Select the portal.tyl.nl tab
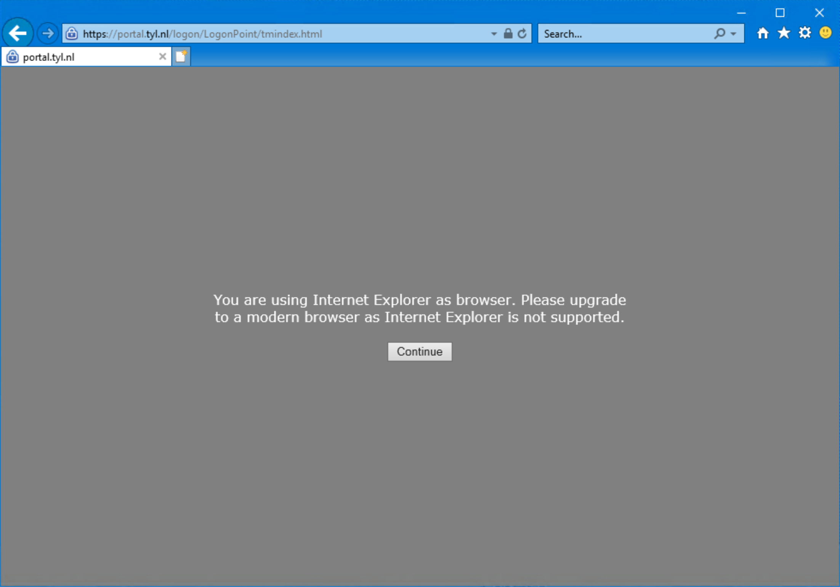Screen dimensions: 840x587 point(86,57)
